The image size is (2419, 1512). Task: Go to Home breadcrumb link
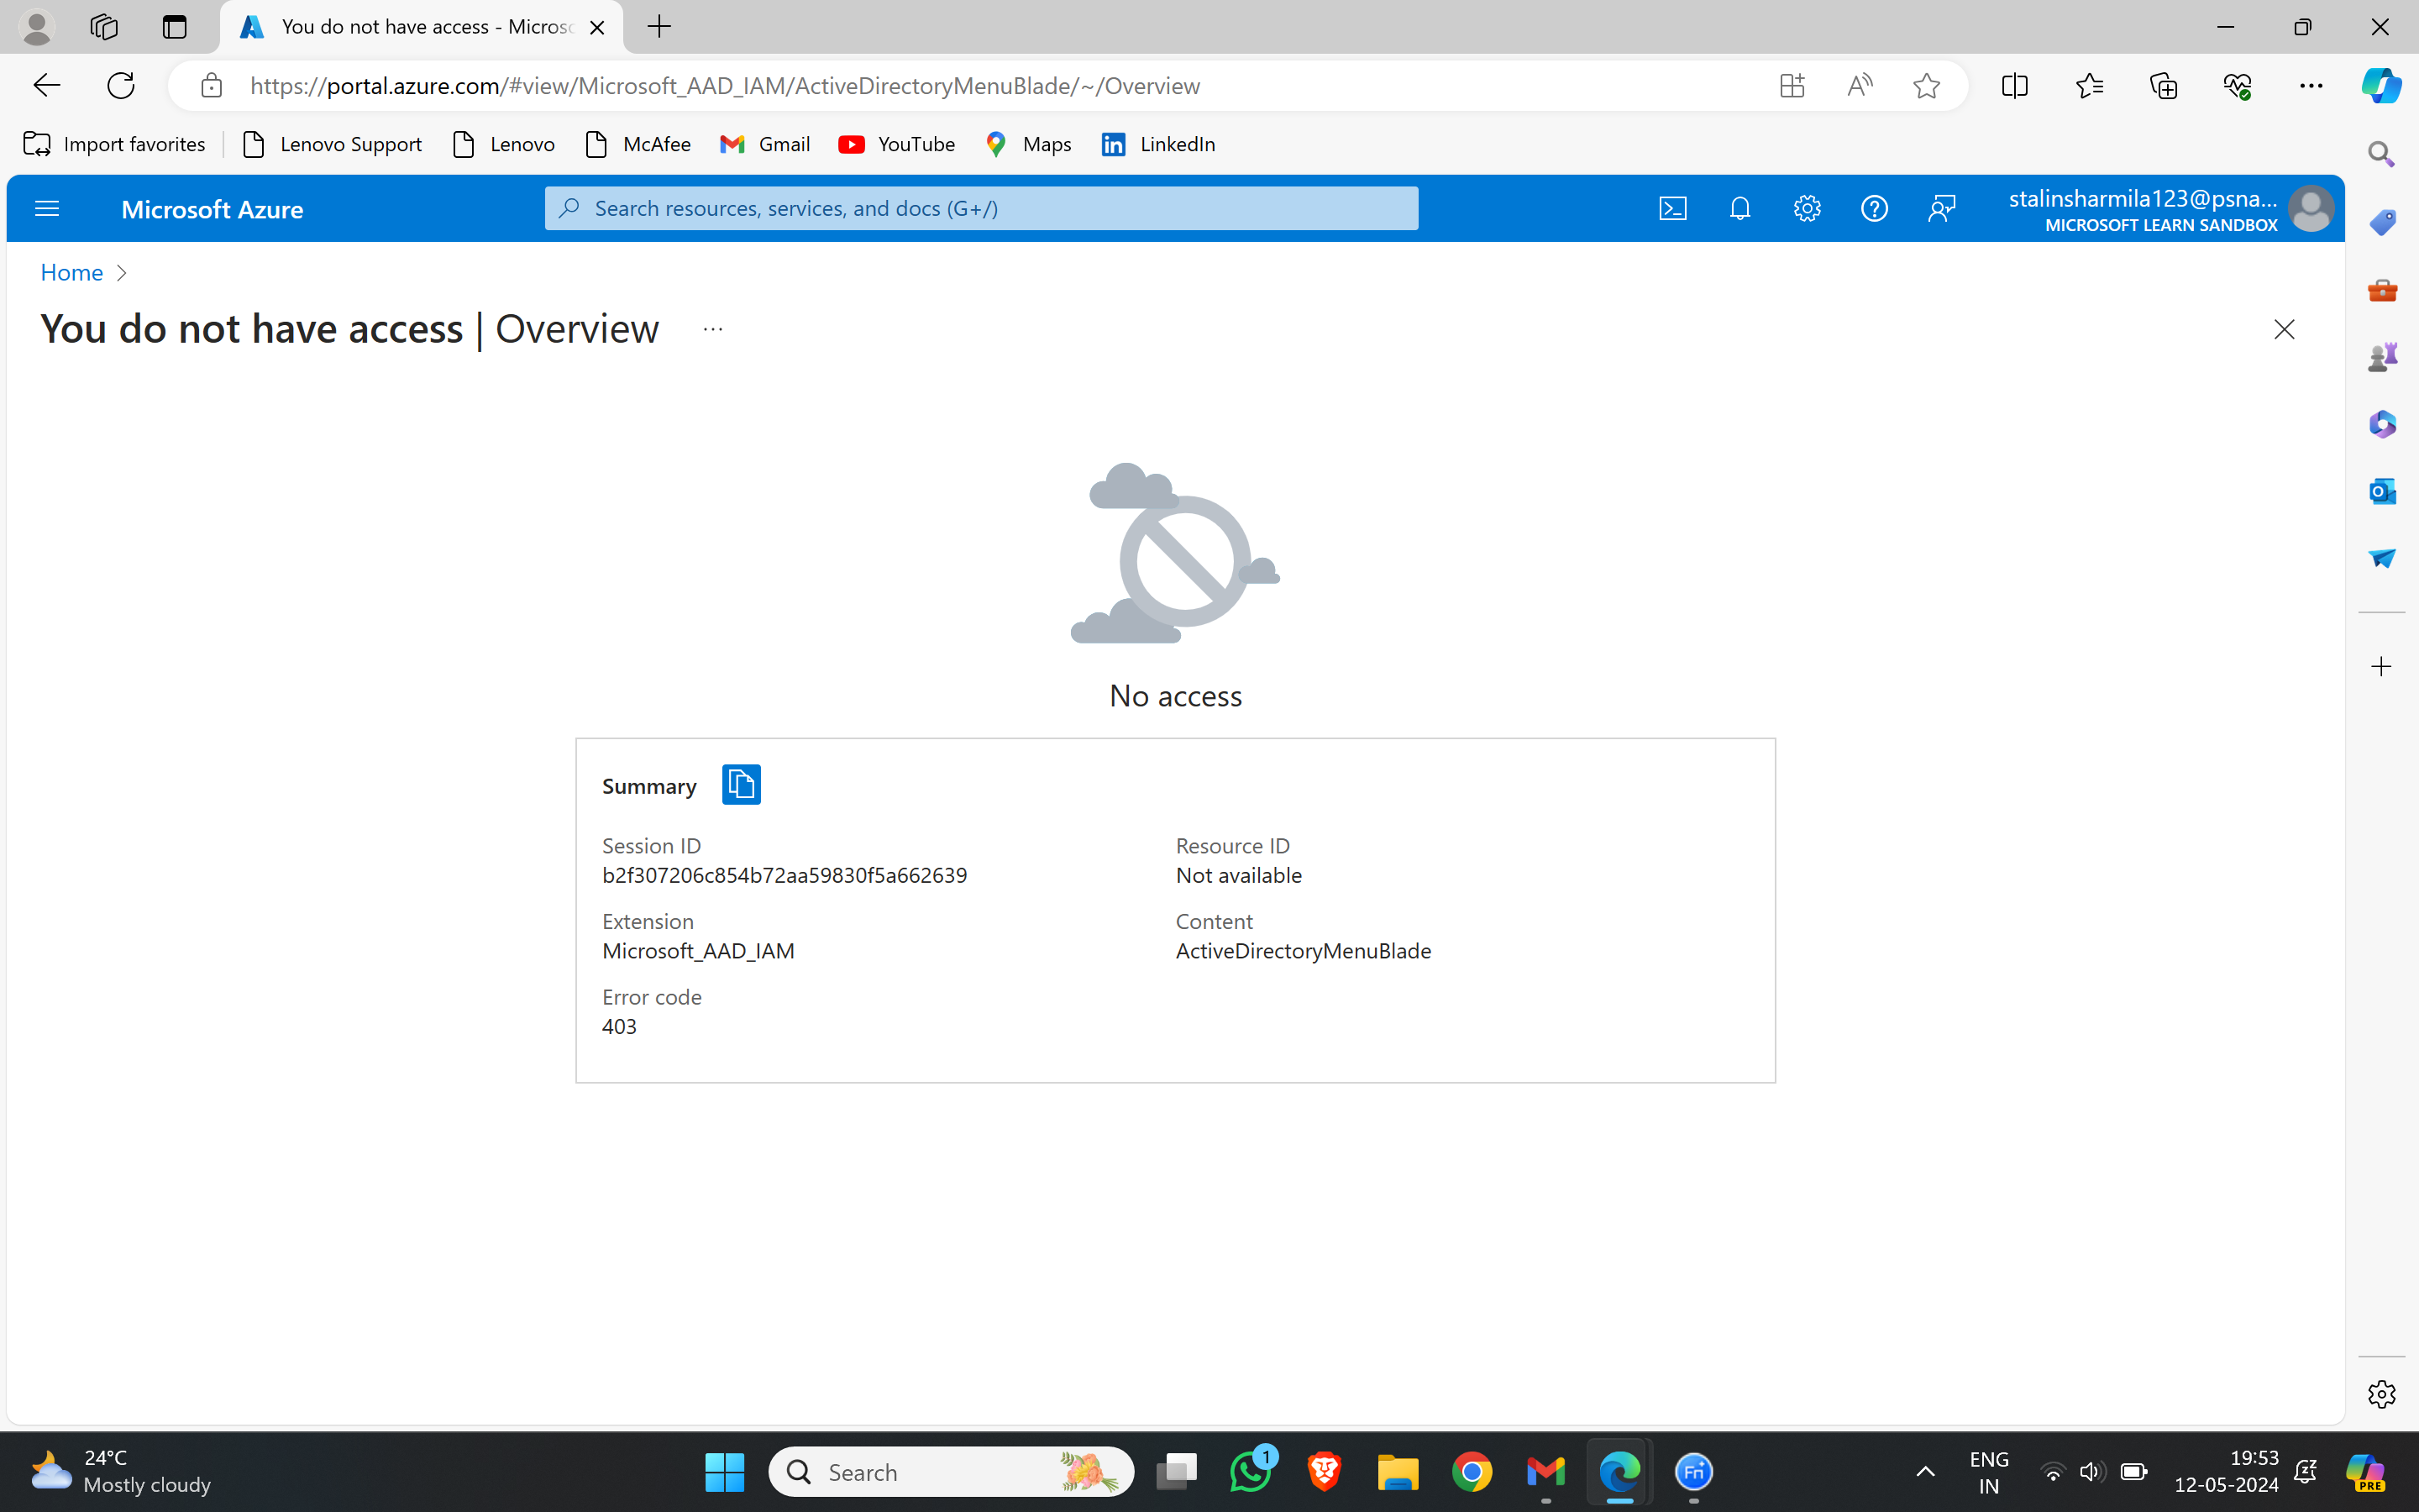(x=71, y=272)
